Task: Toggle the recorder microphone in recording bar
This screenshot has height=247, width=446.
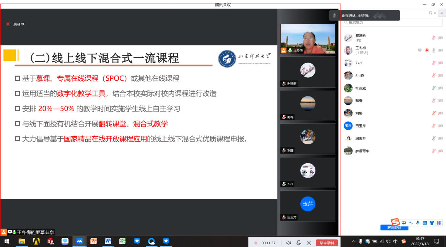Action: tap(299, 243)
